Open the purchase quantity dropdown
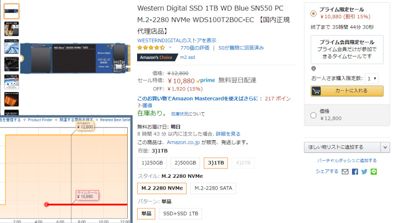The image size is (393, 223). (x=371, y=79)
